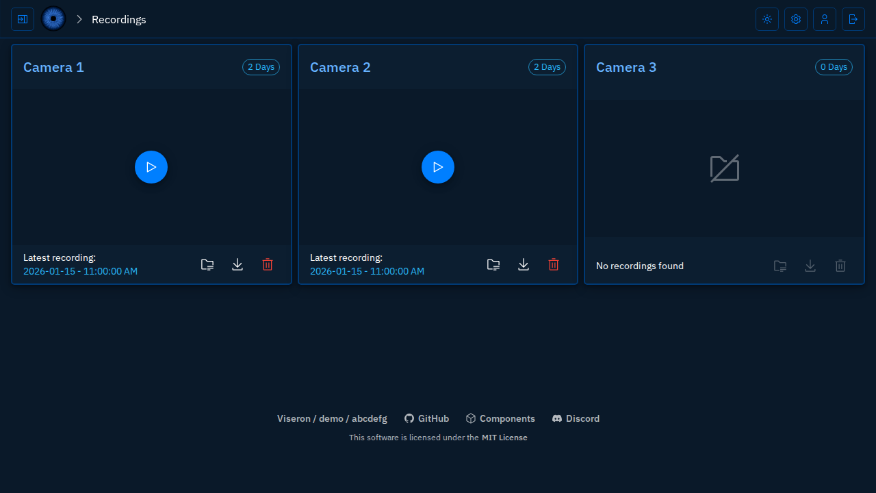
Task: Click the Viseron eye logo
Action: 53,19
